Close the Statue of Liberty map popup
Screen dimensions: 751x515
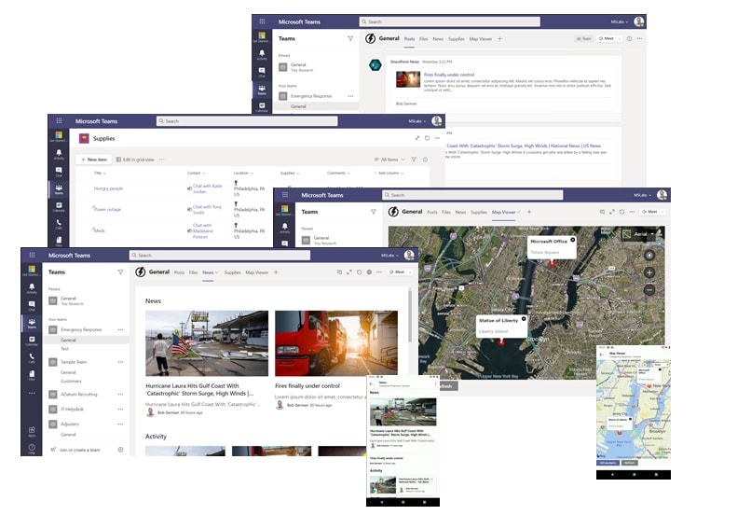click(524, 318)
